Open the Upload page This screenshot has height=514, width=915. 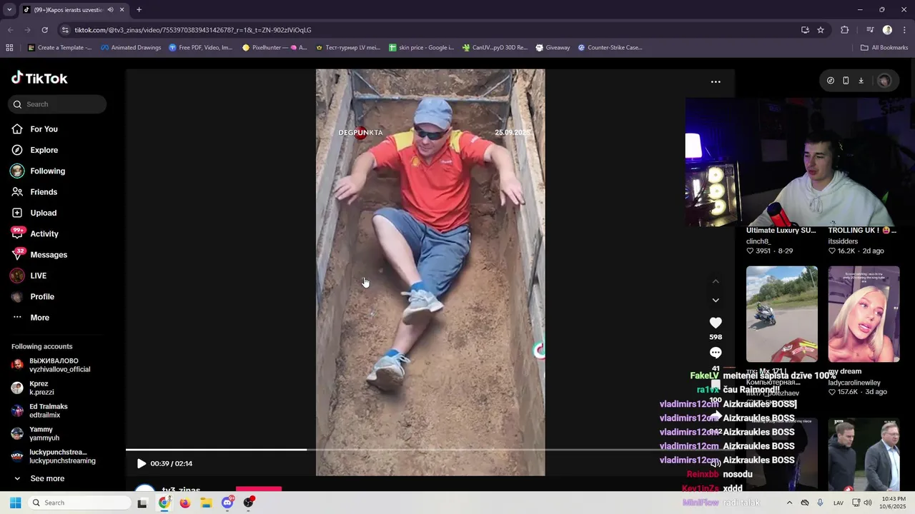tap(34, 213)
